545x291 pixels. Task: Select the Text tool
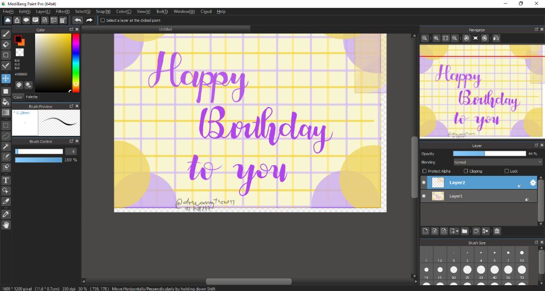5,181
